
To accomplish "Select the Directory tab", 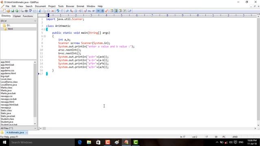I will [6, 16].
